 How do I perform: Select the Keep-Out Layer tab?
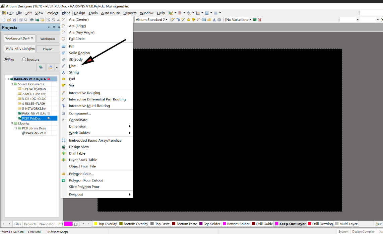tap(290, 224)
